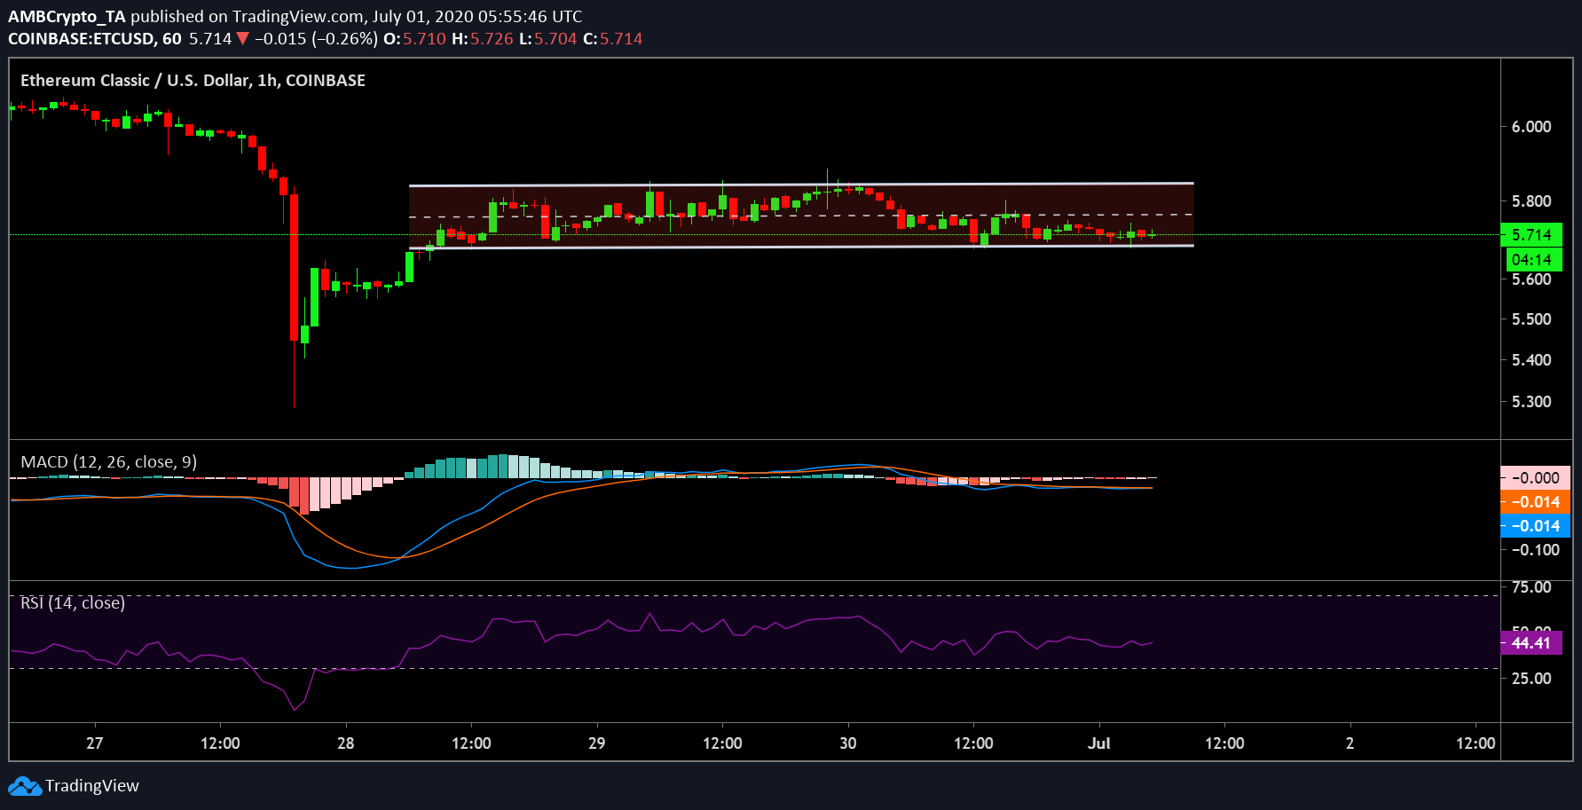The image size is (1582, 810).
Task: Click the 30 date label on time axis
Action: coord(847,743)
